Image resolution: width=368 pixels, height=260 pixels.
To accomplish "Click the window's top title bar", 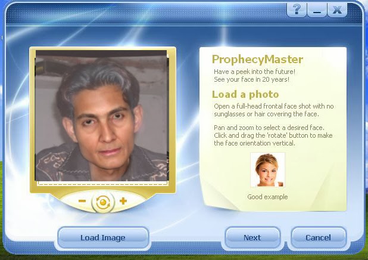I will click(x=145, y=12).
